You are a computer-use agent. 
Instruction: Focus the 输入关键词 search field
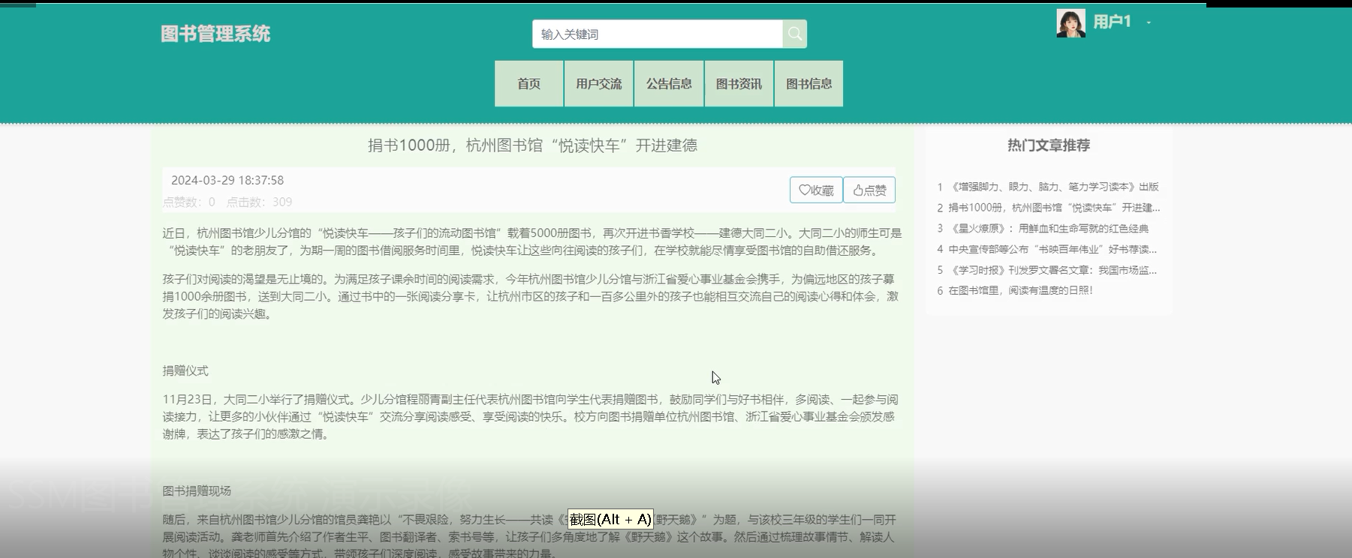[658, 34]
